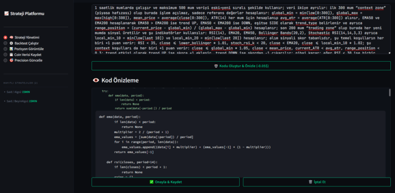Click the code line 'def rsi(closes, period=14):'
This screenshot has height=193, width=395.
click(x=132, y=162)
